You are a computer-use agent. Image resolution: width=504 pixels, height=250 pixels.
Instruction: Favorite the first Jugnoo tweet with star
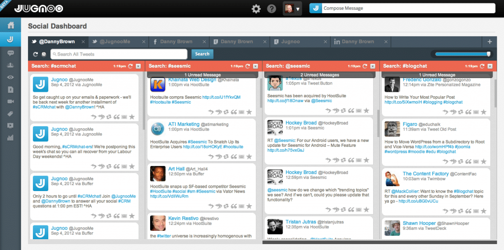[132, 116]
